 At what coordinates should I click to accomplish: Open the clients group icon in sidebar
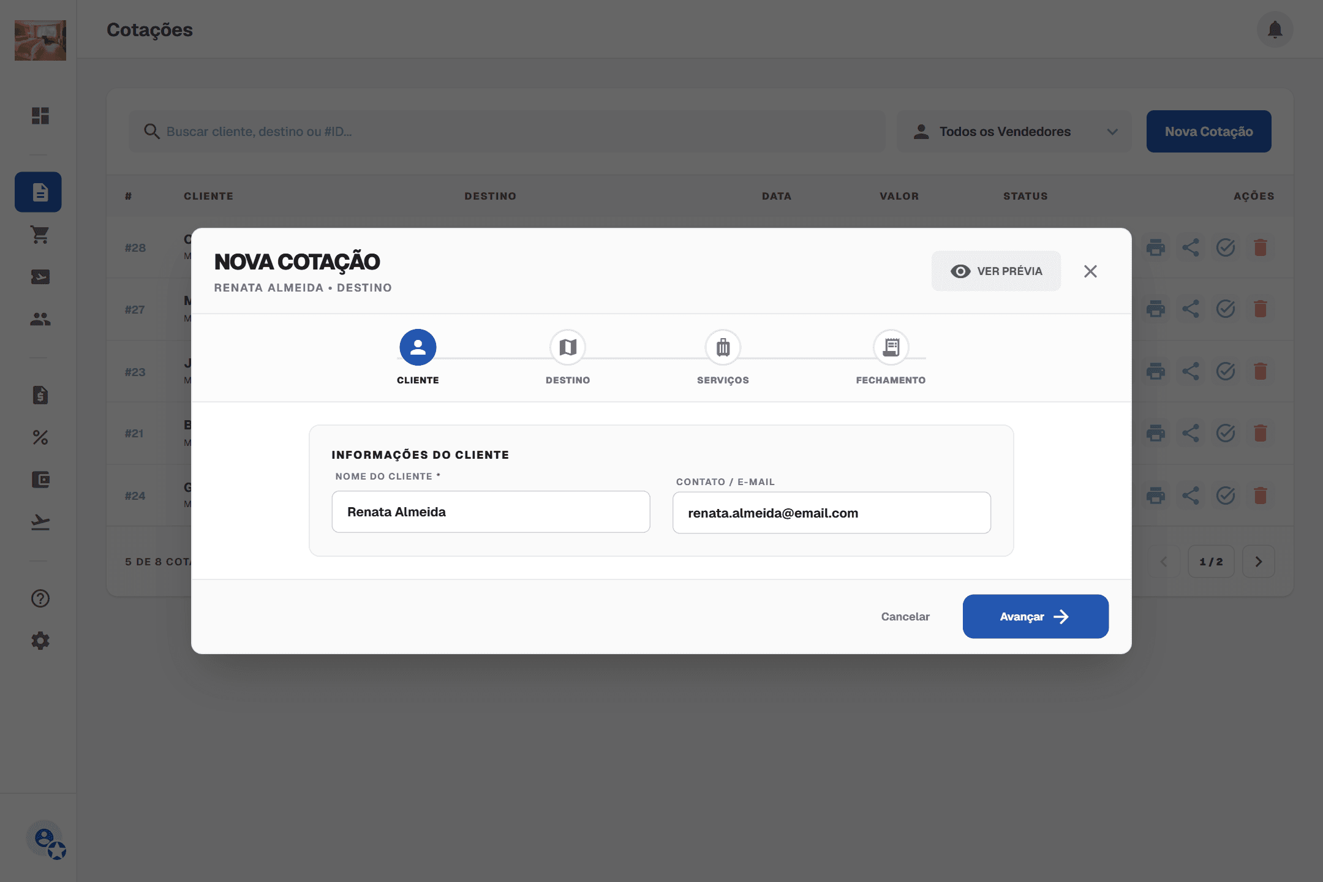coord(40,319)
